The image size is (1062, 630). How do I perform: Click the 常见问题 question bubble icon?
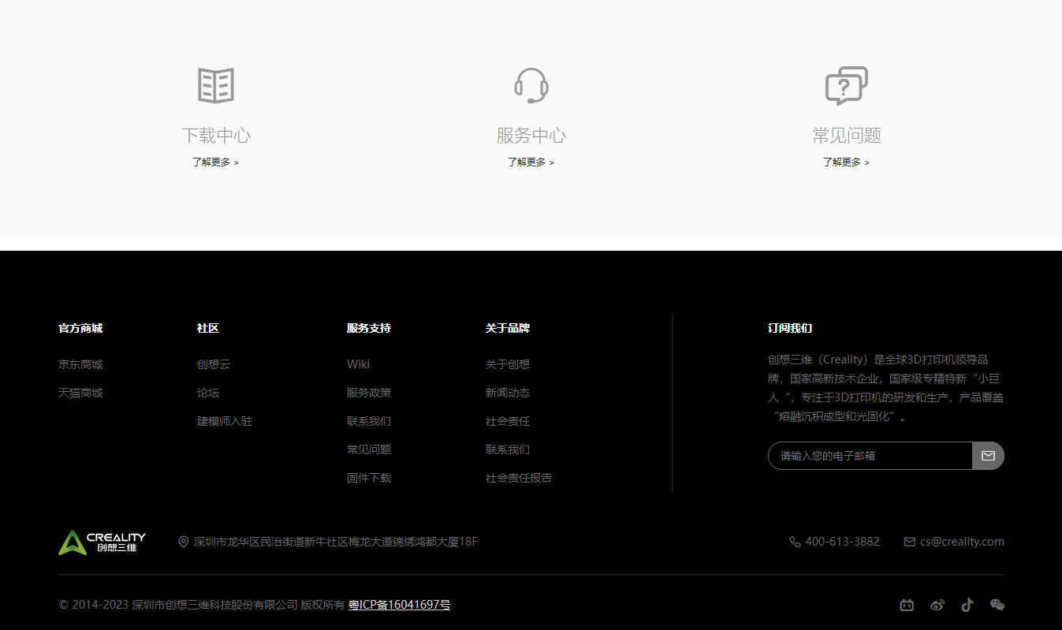click(x=846, y=84)
